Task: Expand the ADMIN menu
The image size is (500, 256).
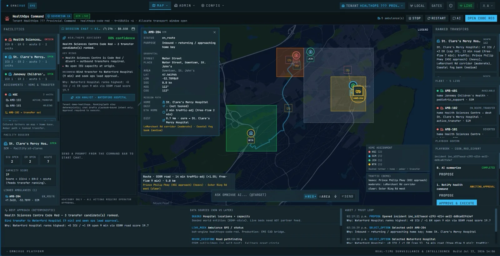Action: point(184,6)
